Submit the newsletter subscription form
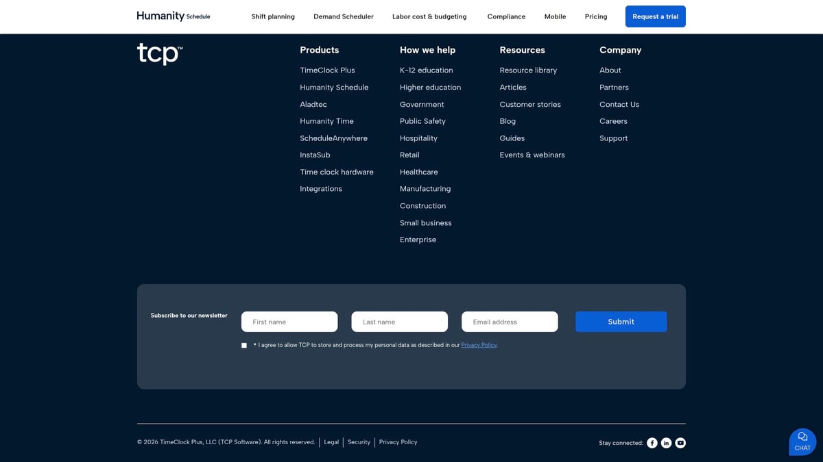This screenshot has height=462, width=823. pyautogui.click(x=621, y=321)
